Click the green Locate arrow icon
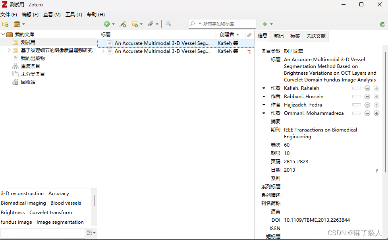The height and width of the screenshot is (240, 388). tap(265, 24)
